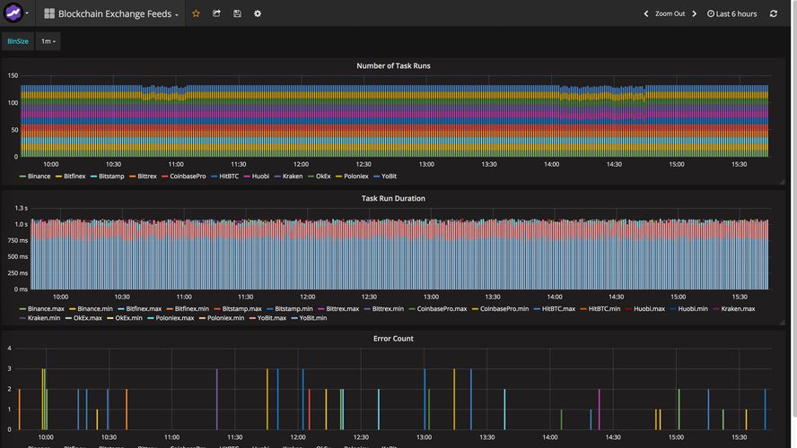This screenshot has width=797, height=448.
Task: Toggle CoinbasePro series in Task Runs legend
Action: [x=188, y=177]
